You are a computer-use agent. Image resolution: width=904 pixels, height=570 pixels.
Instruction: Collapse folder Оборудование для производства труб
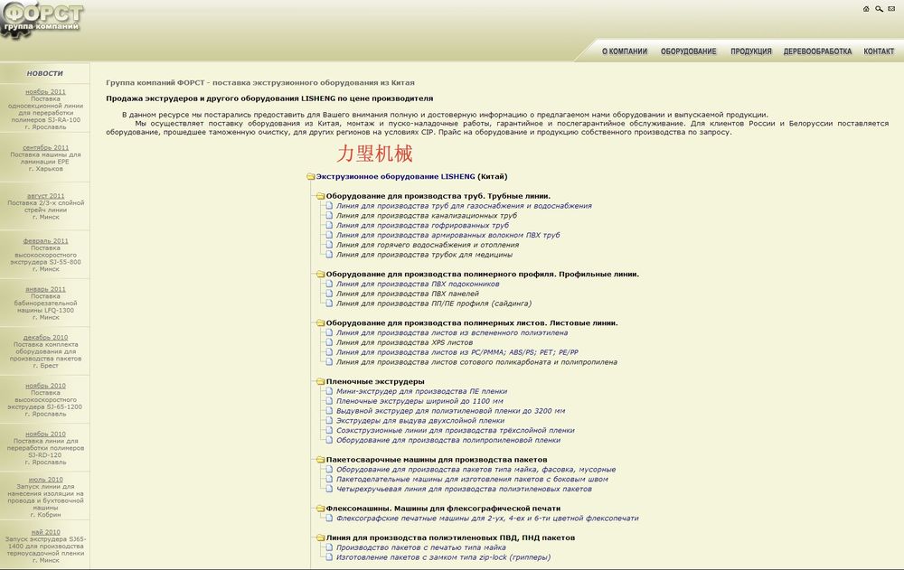321,196
